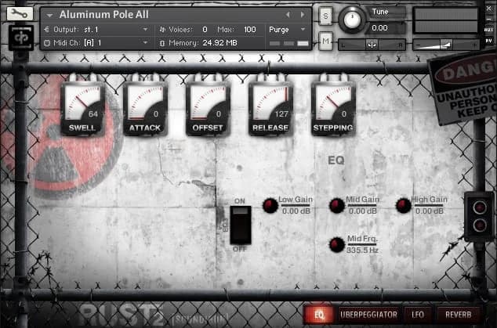The height and width of the screenshot is (328, 497).
Task: Click the Mid Frq. red knob
Action: coord(336,244)
